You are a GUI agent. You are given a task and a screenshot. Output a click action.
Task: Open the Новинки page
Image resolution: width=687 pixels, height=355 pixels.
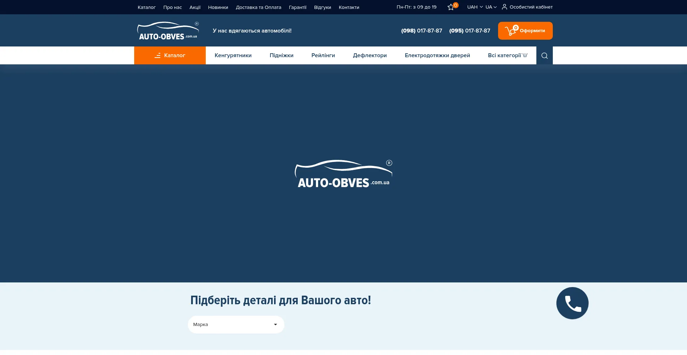tap(218, 8)
